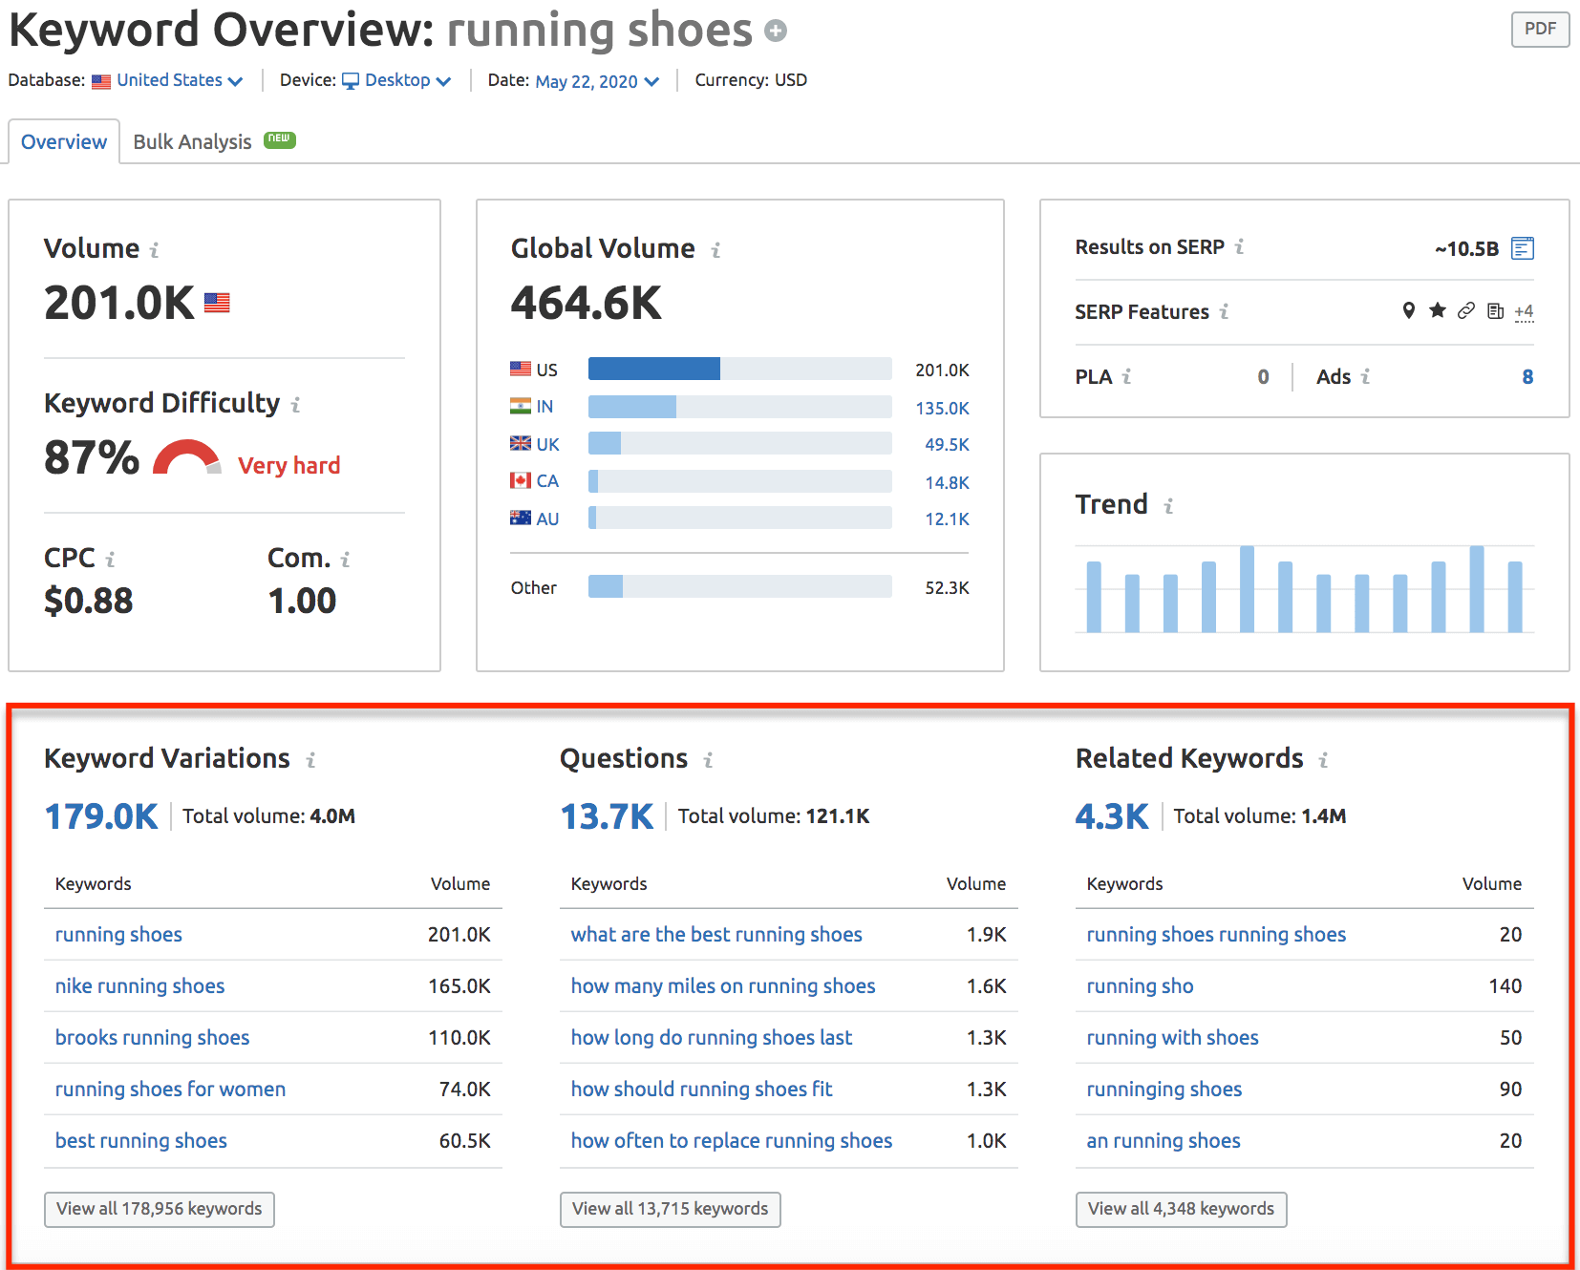1580x1270 pixels.
Task: Show the +4 additional SERP features
Action: (1524, 311)
